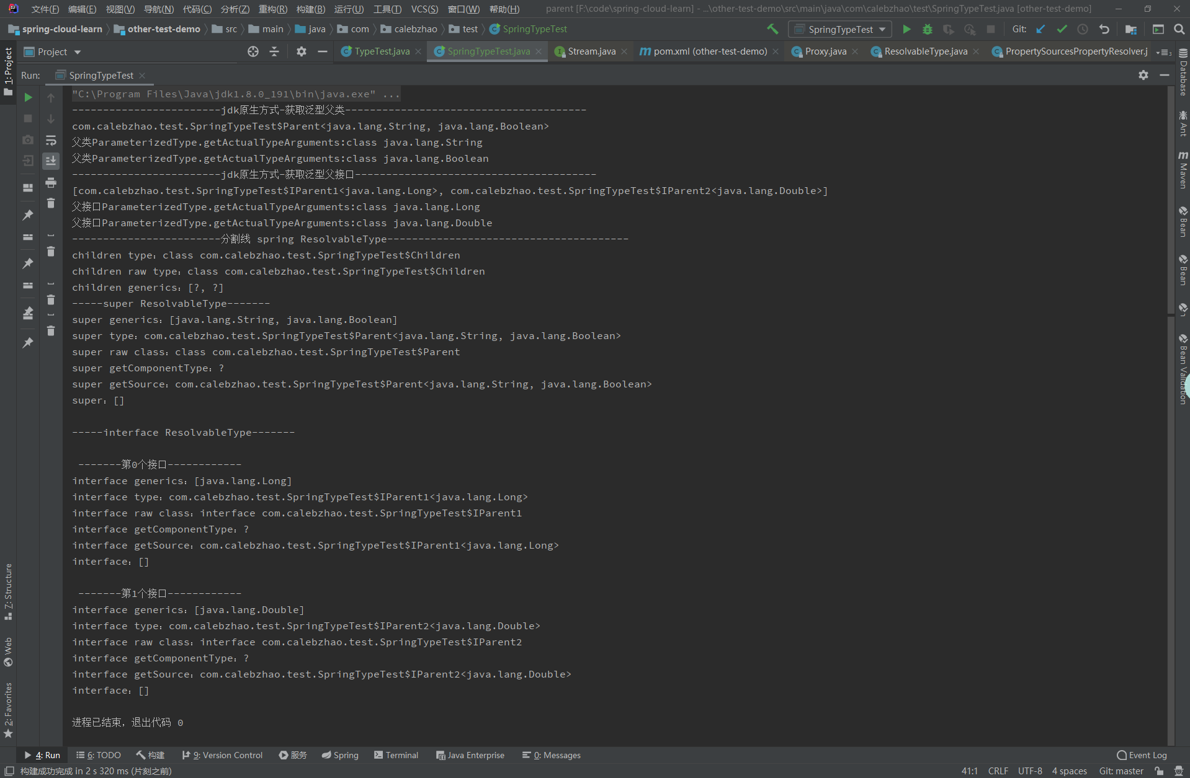Rerun SpringTypeTest from the Run panel

[x=28, y=97]
